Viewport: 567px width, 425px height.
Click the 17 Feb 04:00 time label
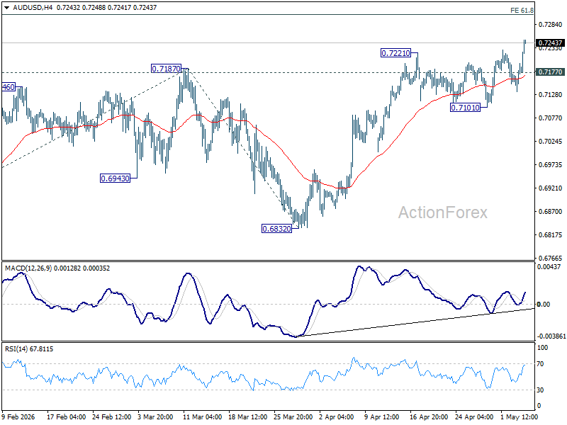(x=66, y=416)
